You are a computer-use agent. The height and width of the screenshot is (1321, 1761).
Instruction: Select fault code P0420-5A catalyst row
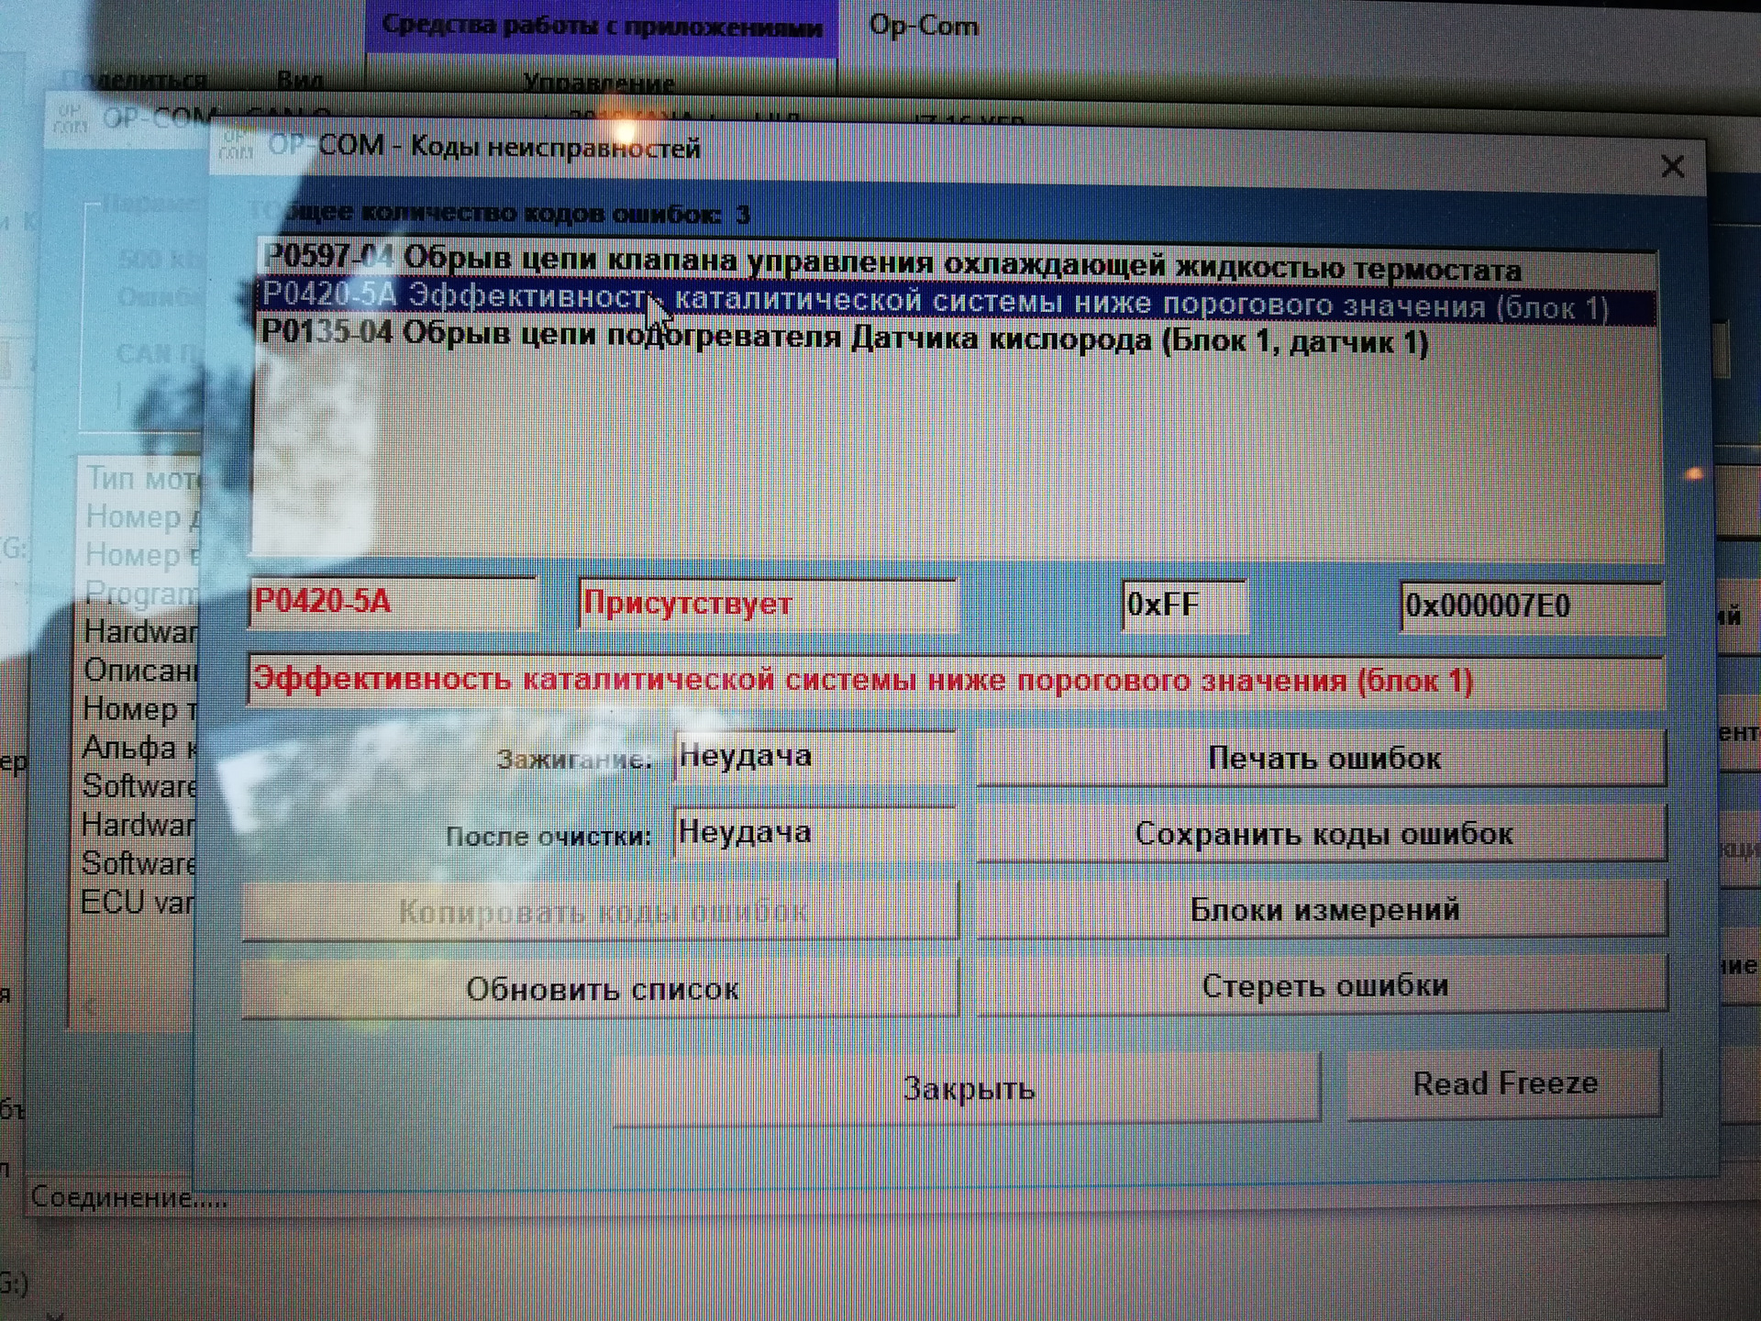click(958, 302)
